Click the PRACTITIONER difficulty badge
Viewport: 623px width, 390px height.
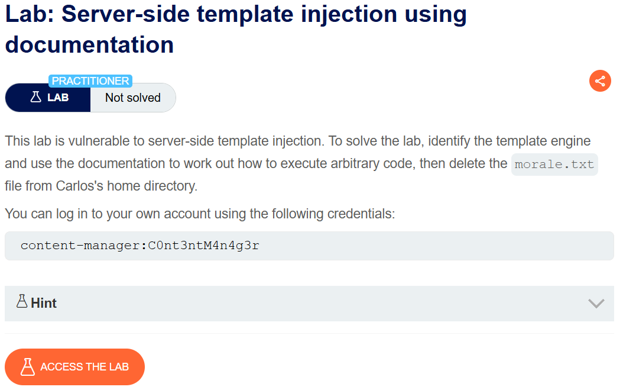tap(90, 80)
